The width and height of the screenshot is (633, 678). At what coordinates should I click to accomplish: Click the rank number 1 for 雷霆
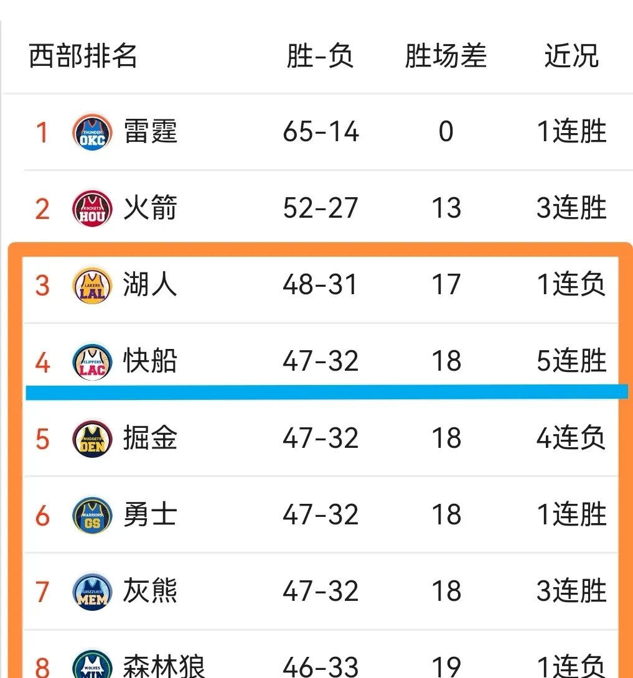42,131
